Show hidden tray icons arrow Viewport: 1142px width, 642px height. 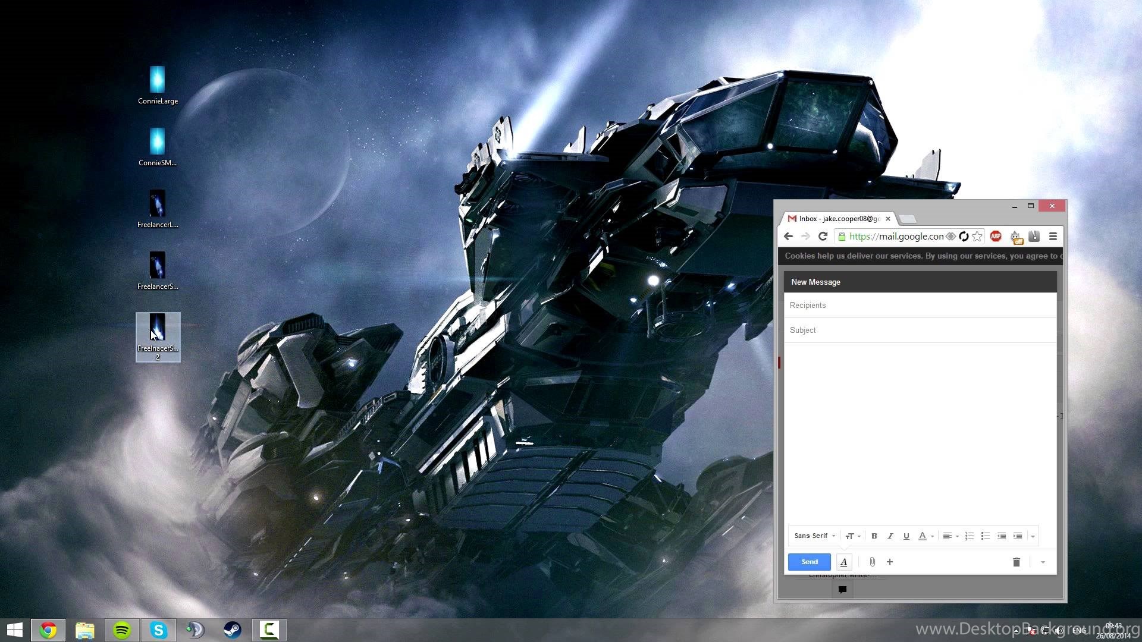pyautogui.click(x=1016, y=631)
